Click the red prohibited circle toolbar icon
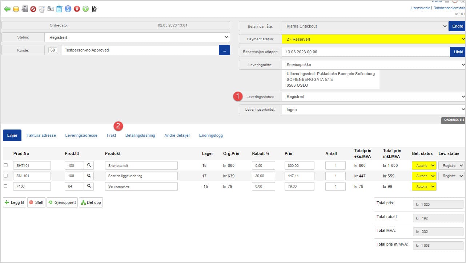 pyautogui.click(x=33, y=9)
